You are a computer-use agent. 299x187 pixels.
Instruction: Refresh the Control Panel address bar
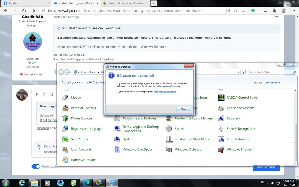click(243, 72)
